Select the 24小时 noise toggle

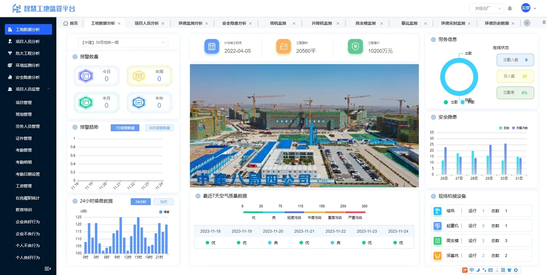tap(141, 202)
